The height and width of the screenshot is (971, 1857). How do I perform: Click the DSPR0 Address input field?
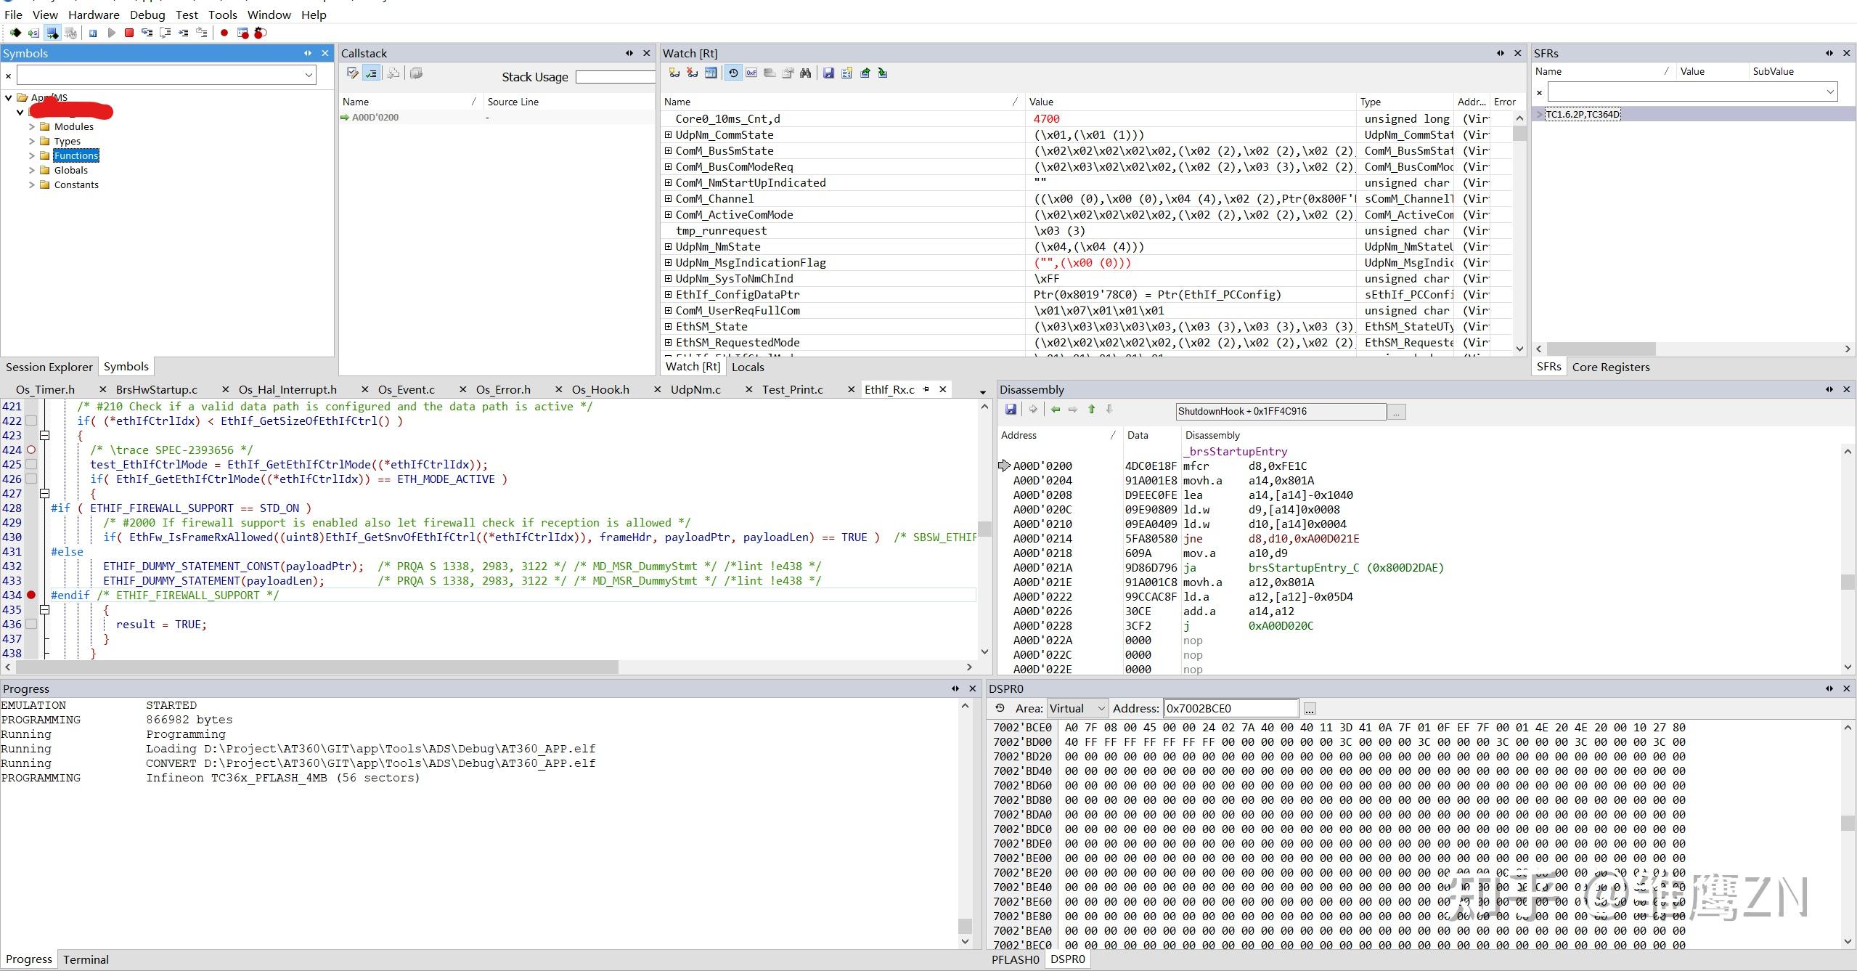(1230, 708)
